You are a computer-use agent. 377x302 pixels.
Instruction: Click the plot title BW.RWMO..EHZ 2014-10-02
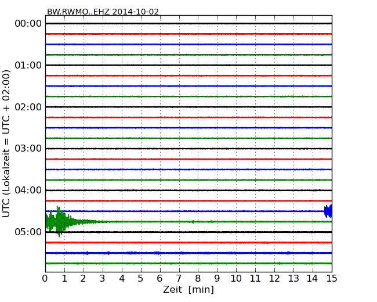pos(103,12)
